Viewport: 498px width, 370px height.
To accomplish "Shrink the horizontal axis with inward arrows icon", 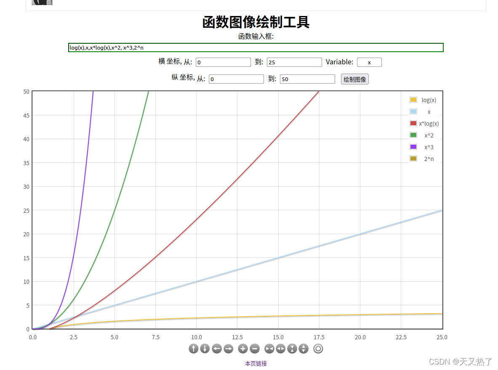I will pos(269,349).
